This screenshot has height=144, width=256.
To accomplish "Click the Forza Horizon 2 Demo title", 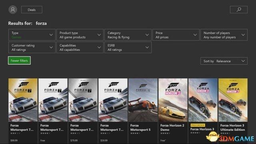I will tap(172, 128).
